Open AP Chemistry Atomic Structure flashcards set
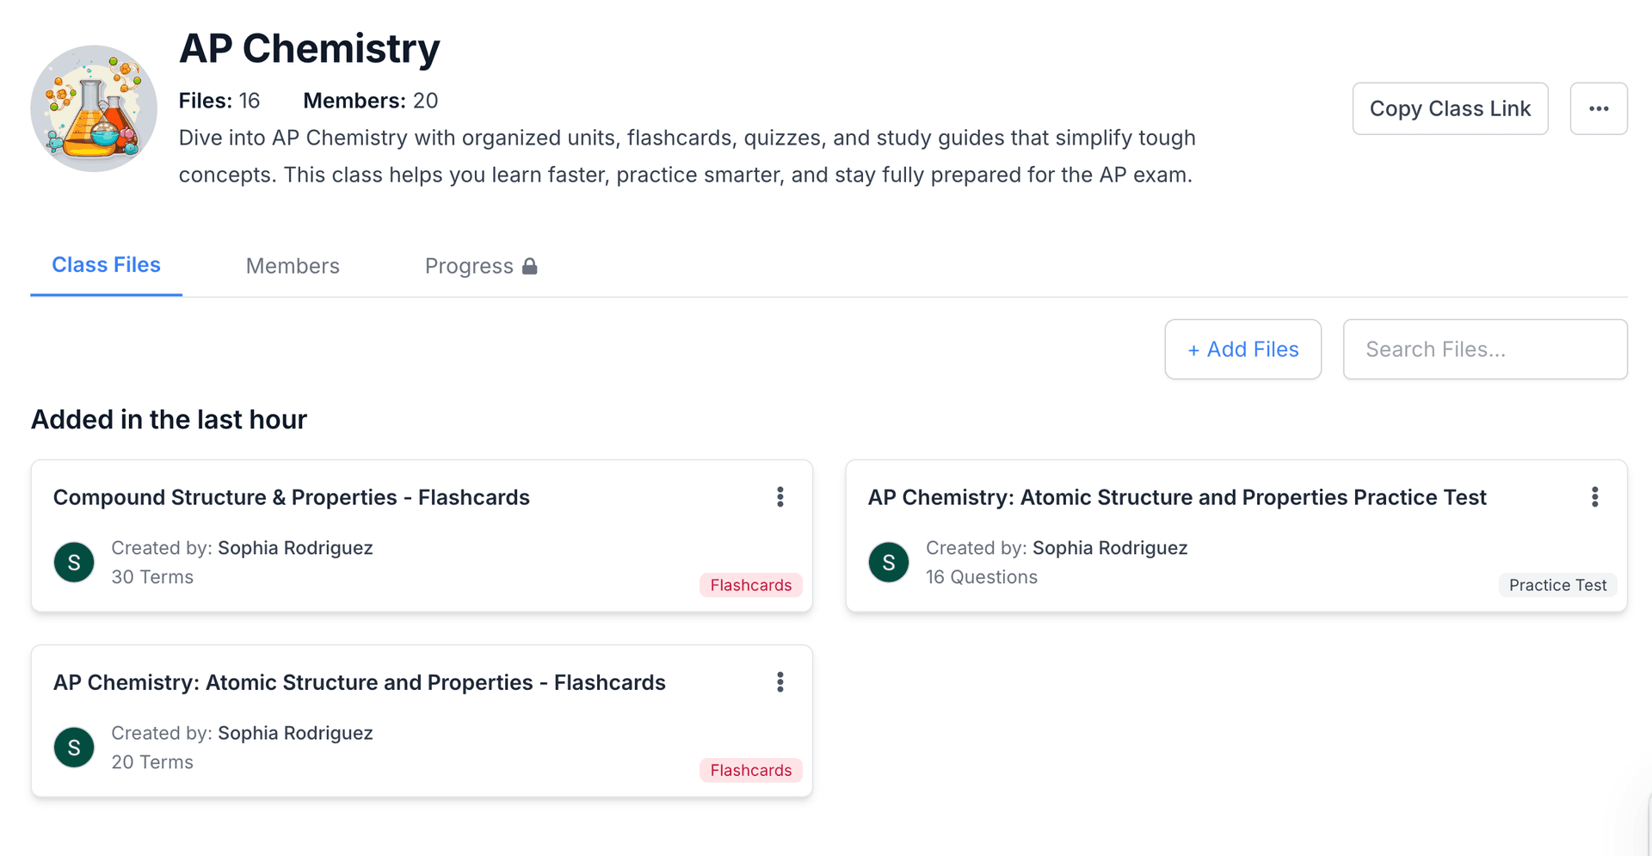This screenshot has height=856, width=1652. 360,682
